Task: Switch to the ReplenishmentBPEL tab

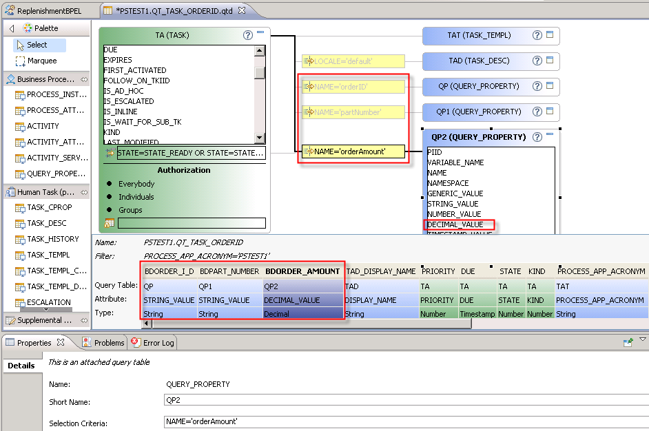Action: click(x=43, y=11)
